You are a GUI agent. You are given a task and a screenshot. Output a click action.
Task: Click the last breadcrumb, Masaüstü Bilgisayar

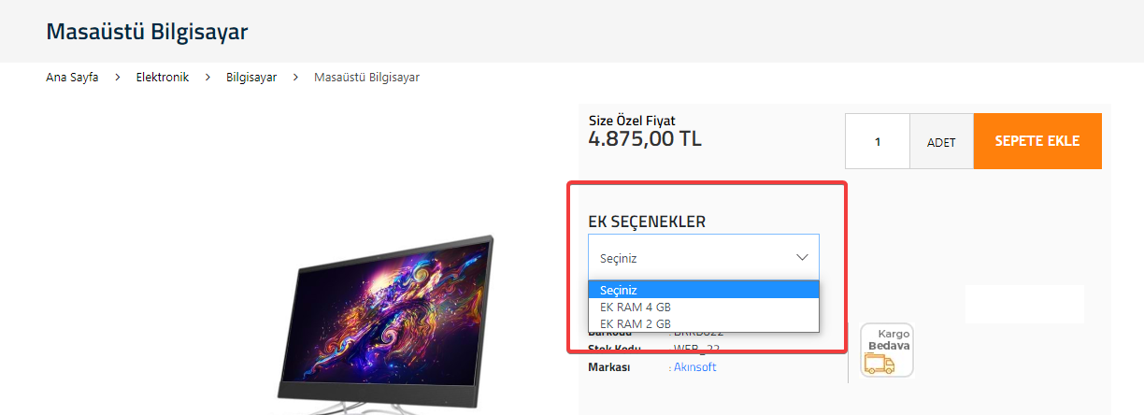[x=367, y=78]
